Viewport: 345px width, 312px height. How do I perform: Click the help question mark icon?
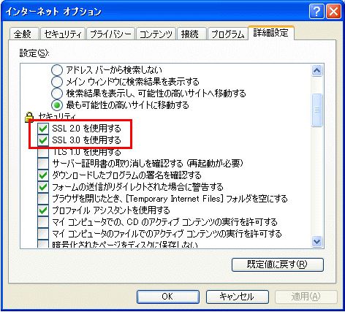click(x=316, y=12)
